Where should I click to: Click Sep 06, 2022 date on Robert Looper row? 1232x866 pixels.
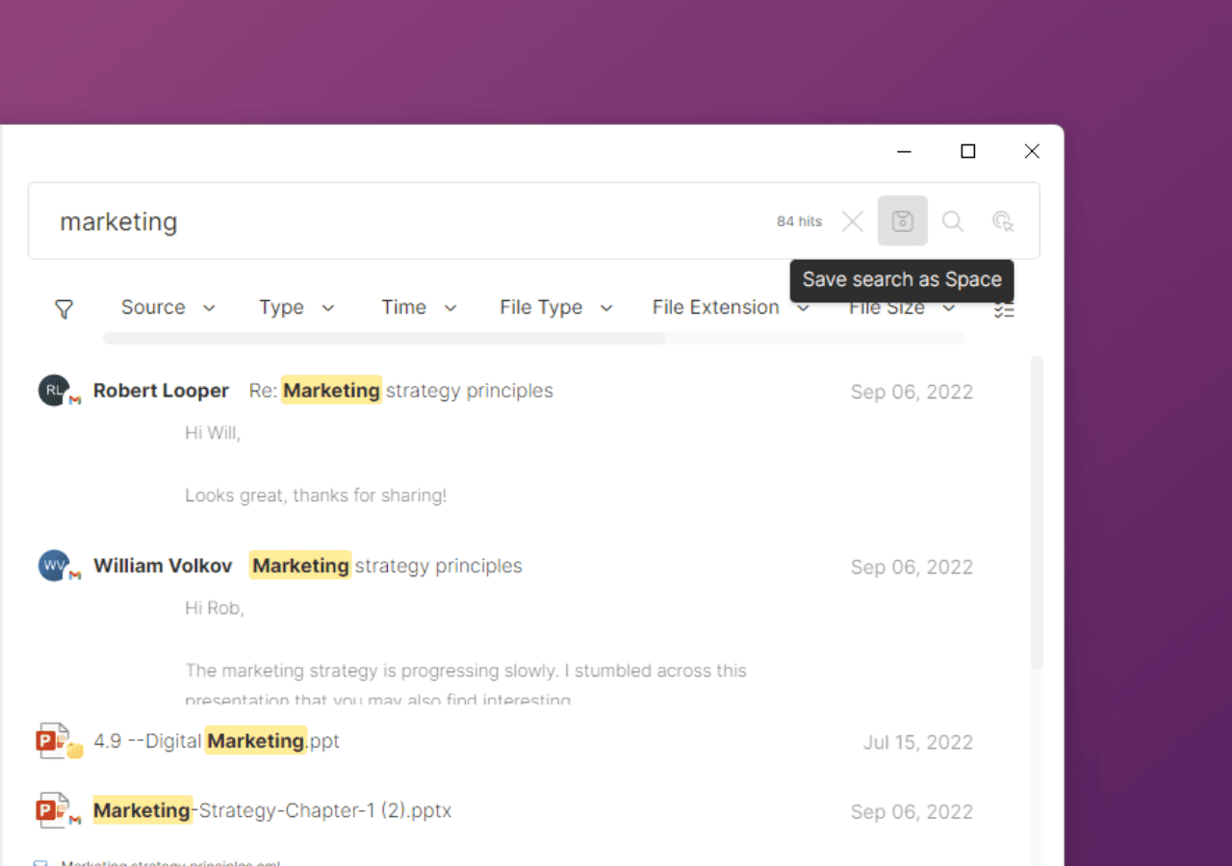911,392
